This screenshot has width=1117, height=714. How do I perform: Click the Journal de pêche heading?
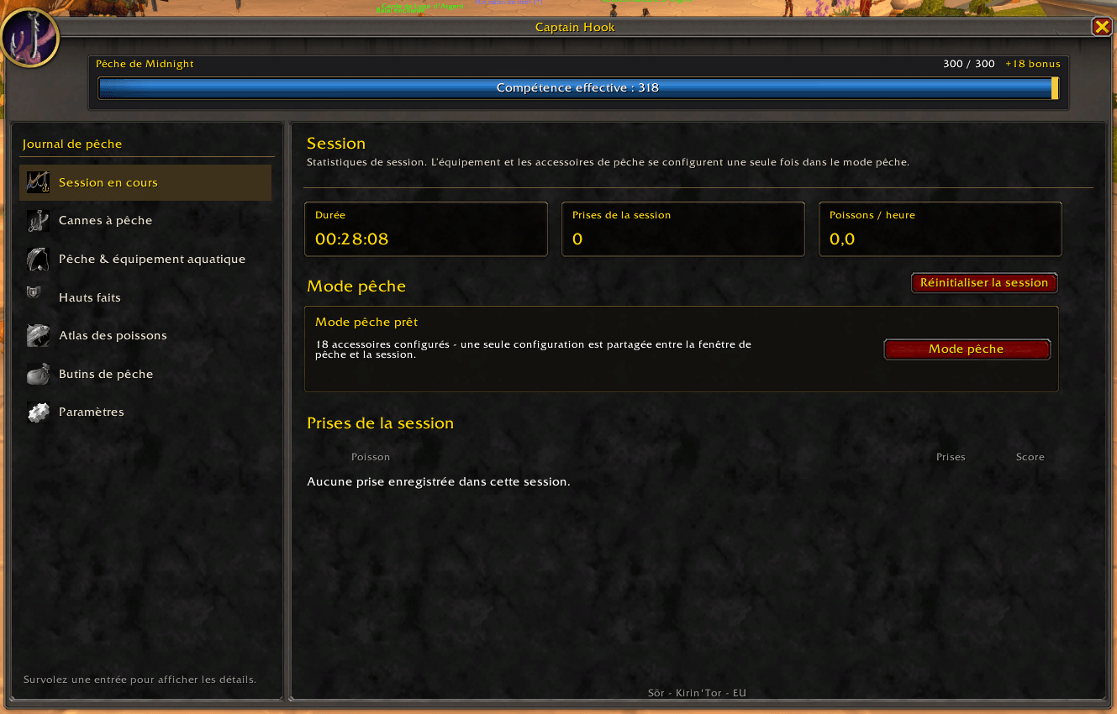72,144
